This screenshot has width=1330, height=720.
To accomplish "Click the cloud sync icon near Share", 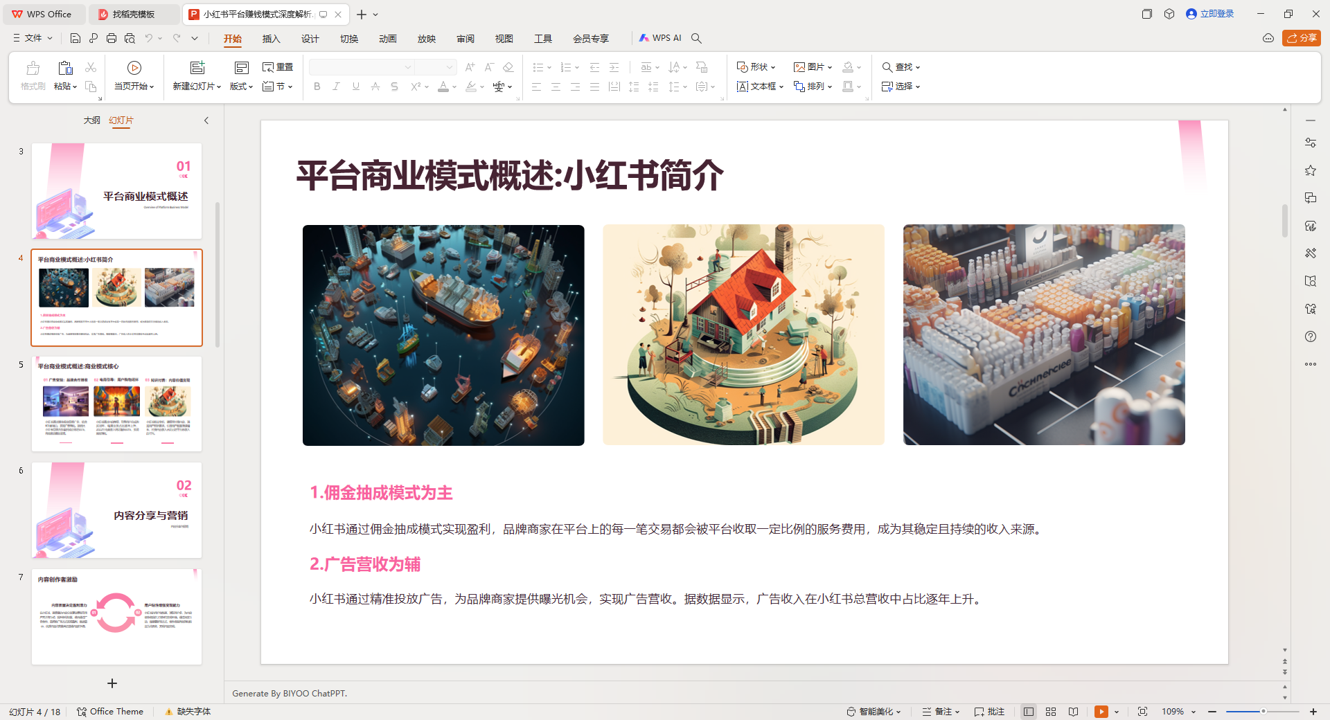I will tap(1268, 38).
